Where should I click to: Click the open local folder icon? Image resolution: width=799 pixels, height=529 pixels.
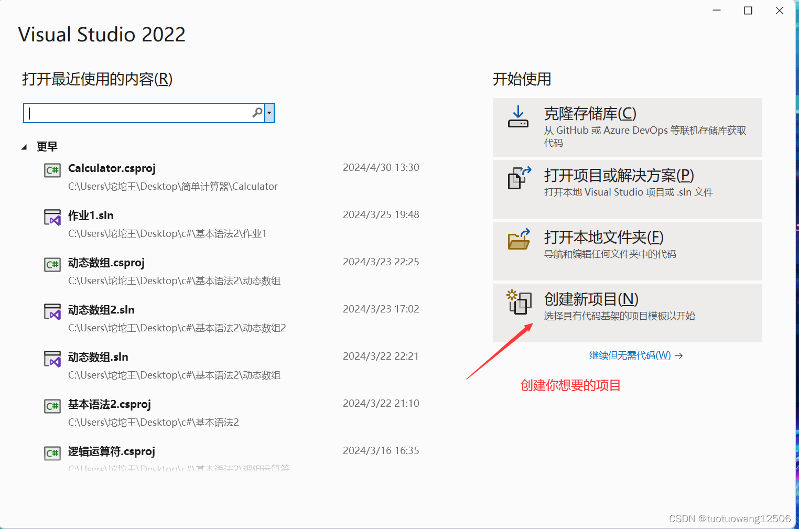(519, 239)
